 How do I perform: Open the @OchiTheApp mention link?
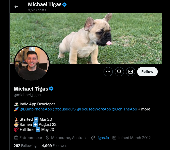(124, 109)
